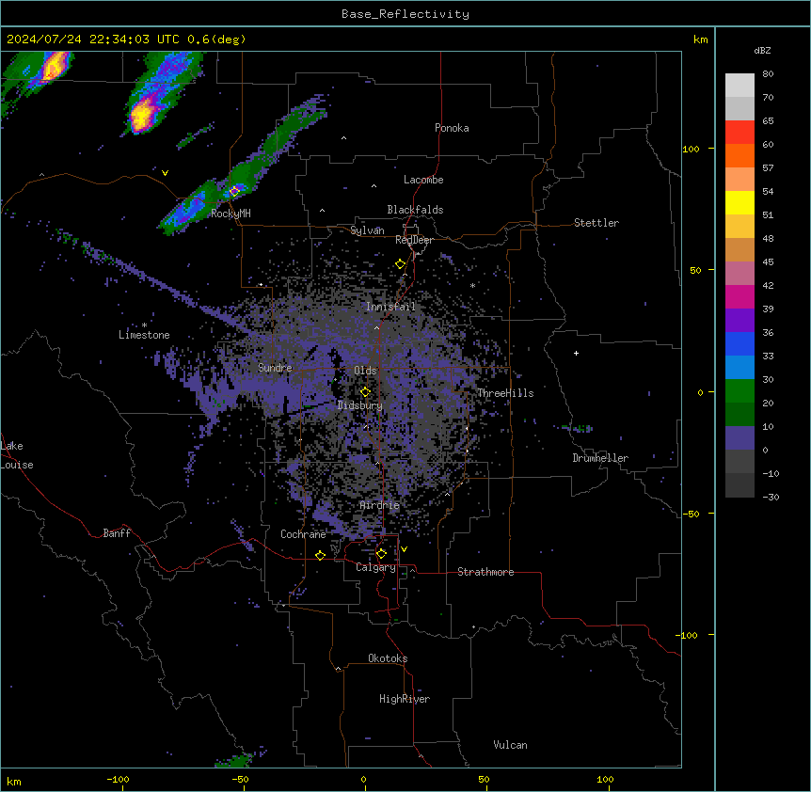Image resolution: width=811 pixels, height=792 pixels.
Task: Click the asterisk marker east of Innisfail
Action: tap(472, 285)
